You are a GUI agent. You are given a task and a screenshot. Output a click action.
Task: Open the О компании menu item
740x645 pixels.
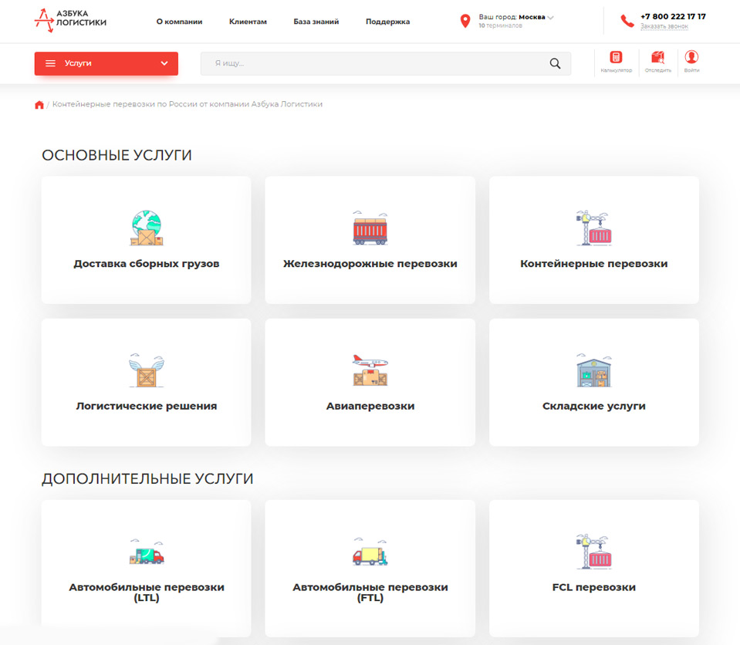coord(179,22)
